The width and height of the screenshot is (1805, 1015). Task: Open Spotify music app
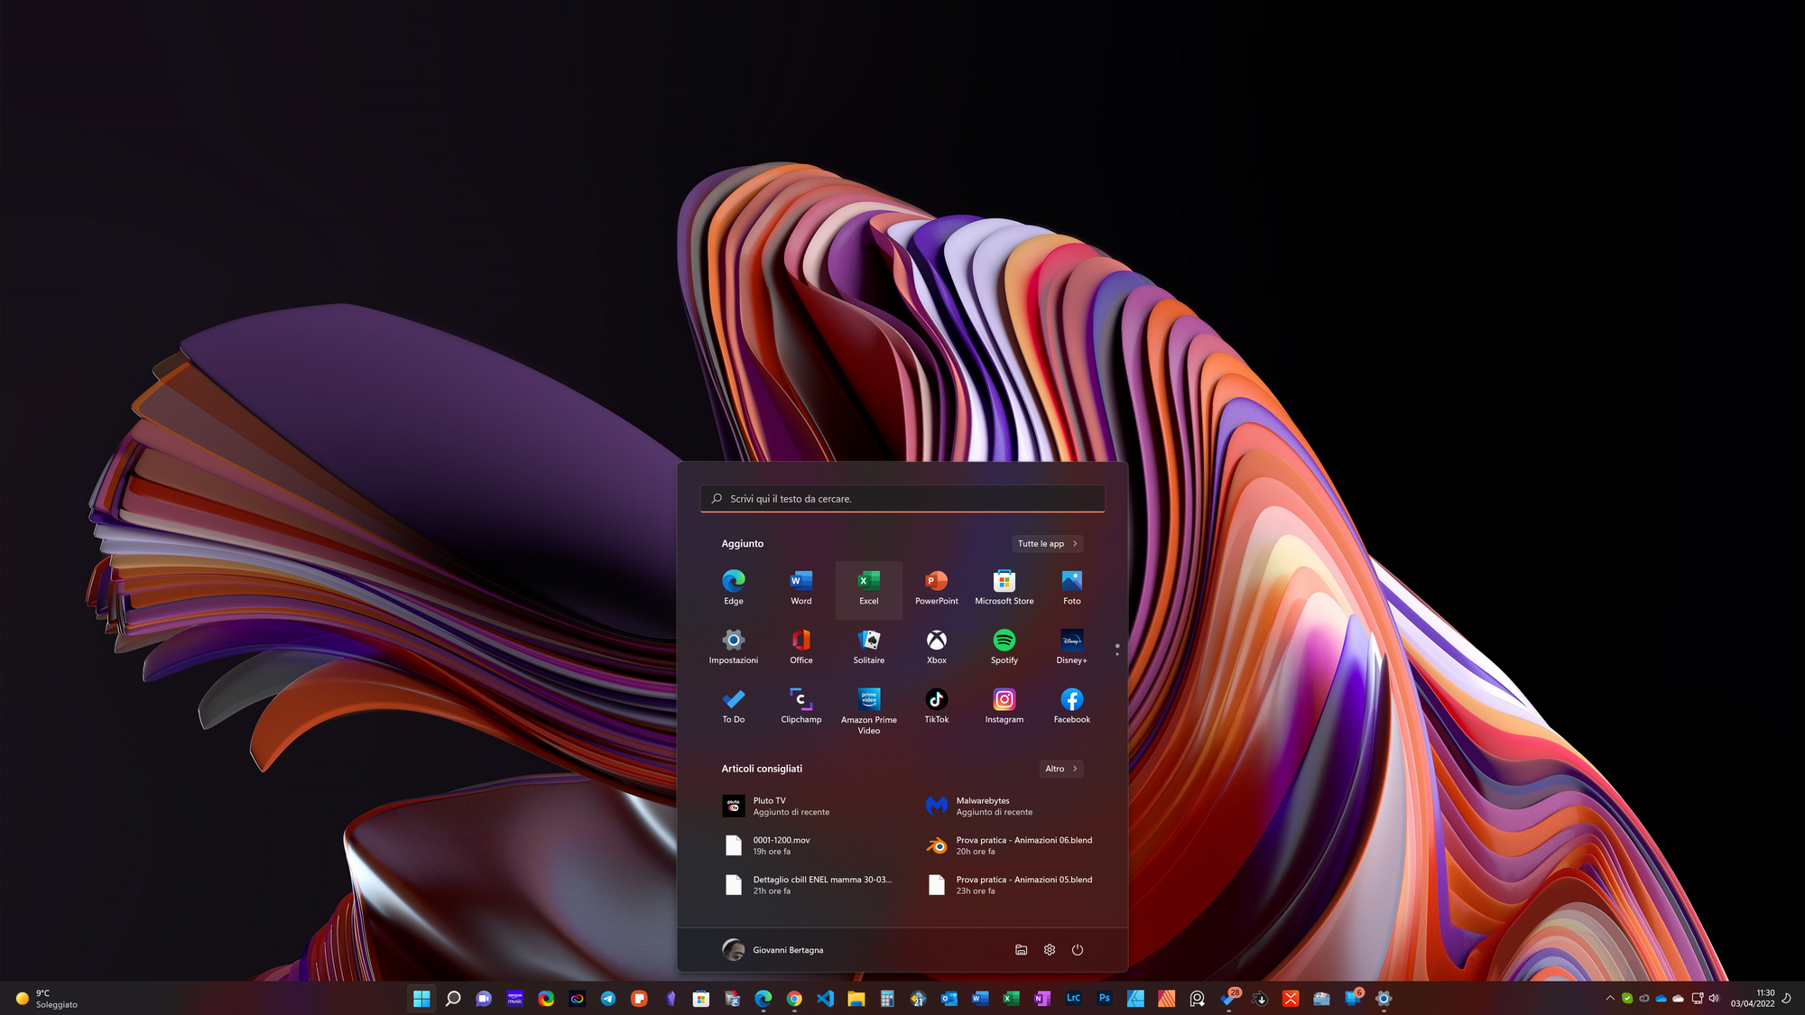(x=1004, y=640)
